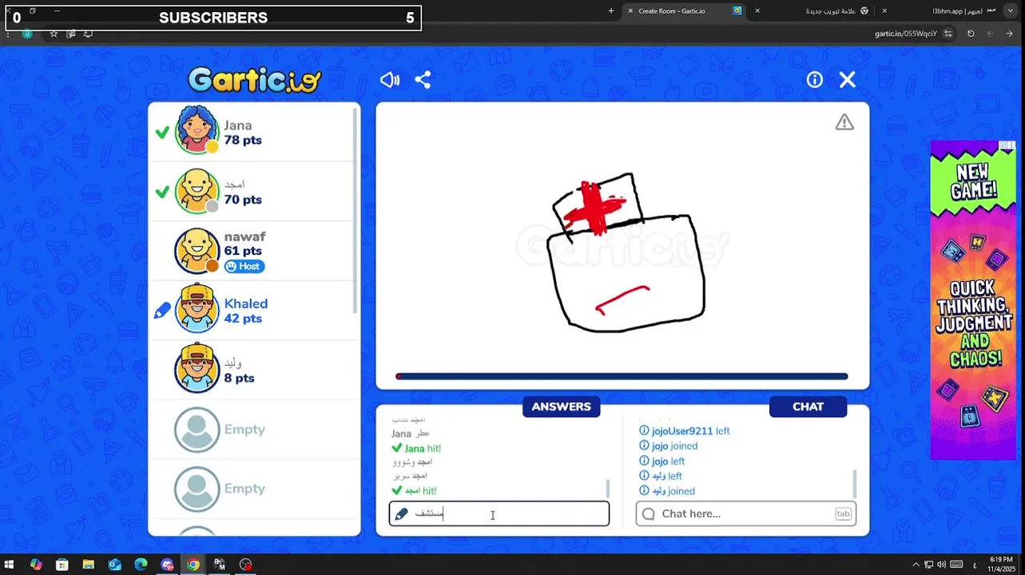Report the drawing with warning triangle
This screenshot has width=1025, height=575.
point(844,122)
